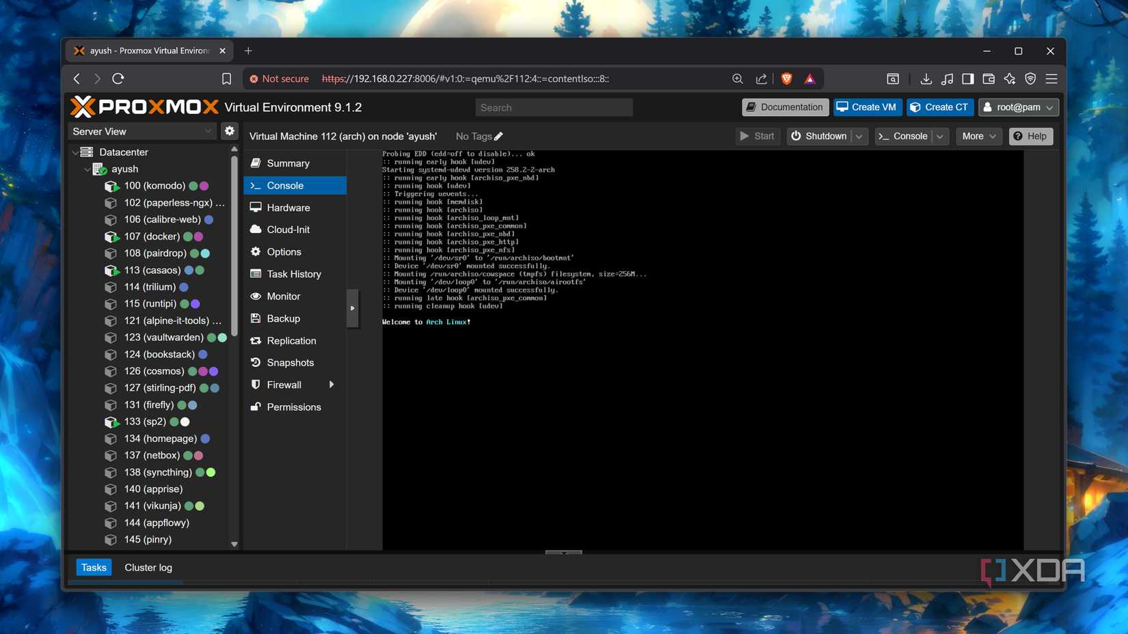Open the Snapshots panel
This screenshot has height=634, width=1128.
pos(289,362)
